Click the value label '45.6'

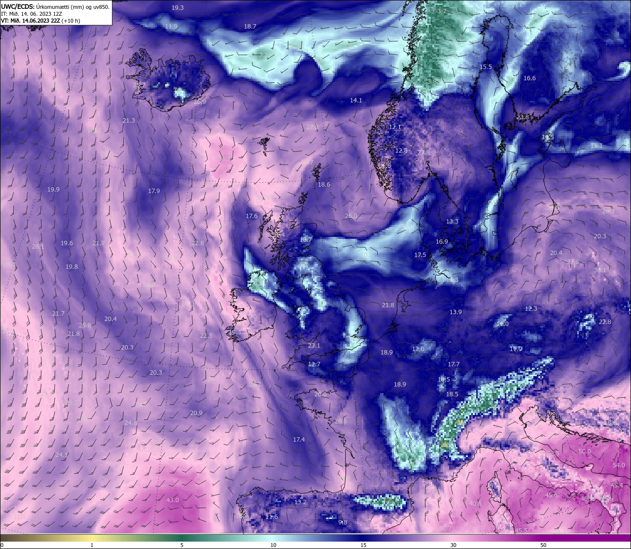pyautogui.click(x=551, y=495)
